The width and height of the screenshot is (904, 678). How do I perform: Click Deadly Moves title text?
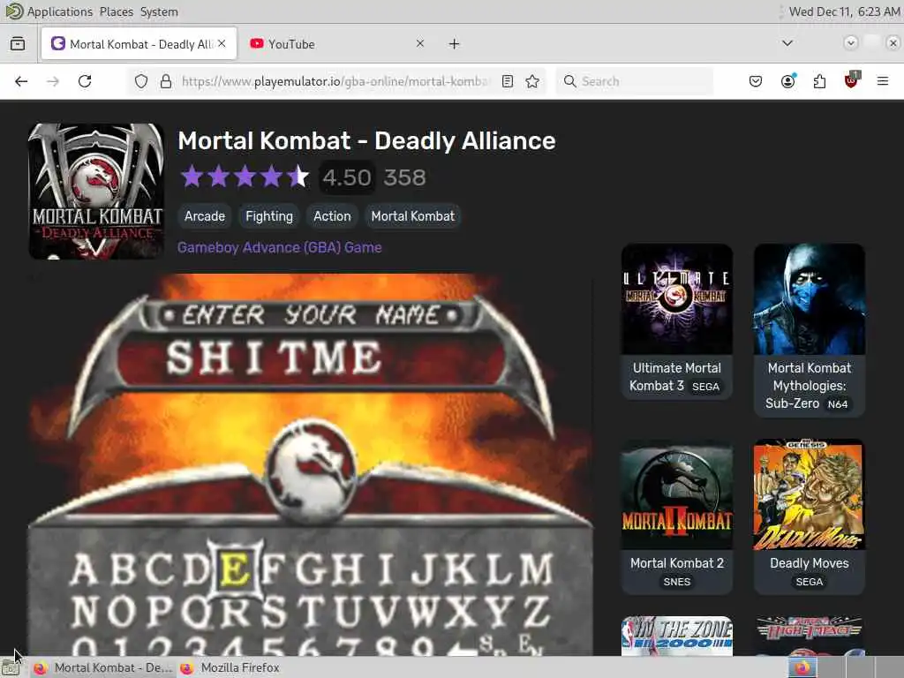point(810,563)
